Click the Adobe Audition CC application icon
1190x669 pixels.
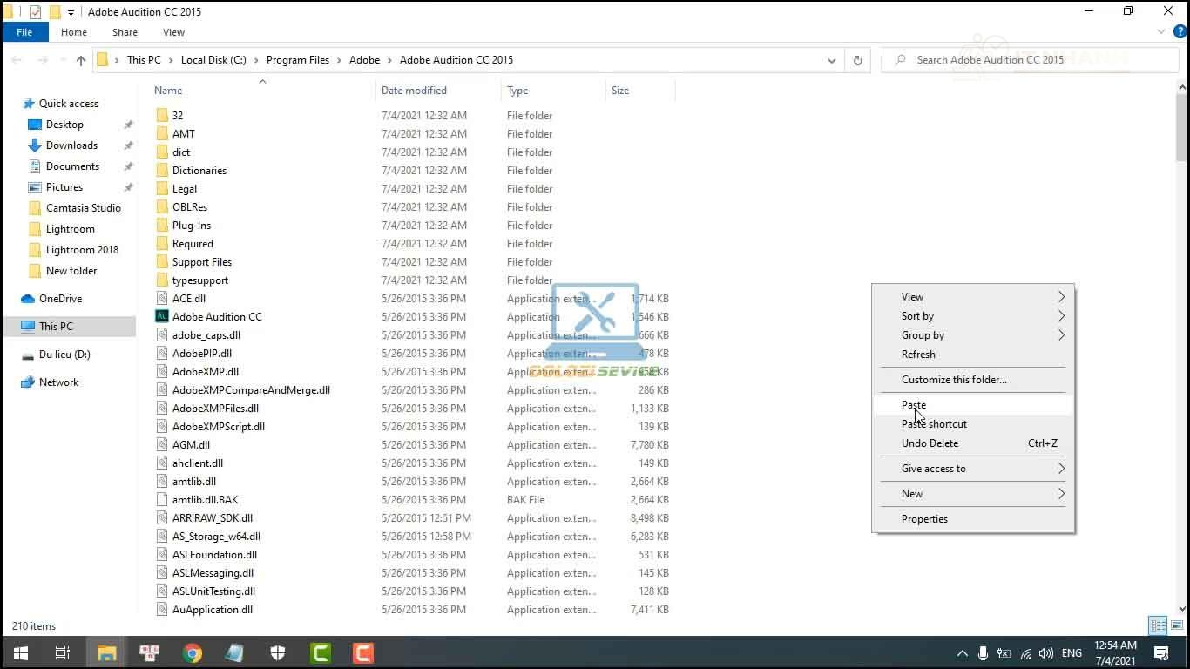point(162,316)
